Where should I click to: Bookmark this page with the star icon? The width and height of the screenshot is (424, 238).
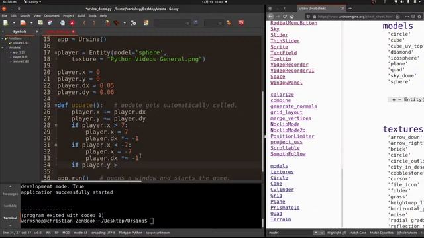pyautogui.click(x=419, y=17)
